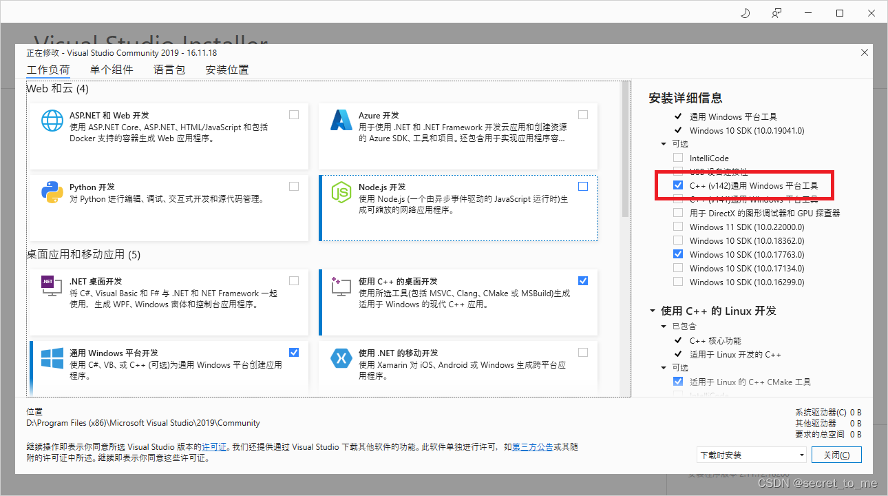The width and height of the screenshot is (888, 496).
Task: Check Windows 10 SDK (10.0.16299.0)
Action: (x=678, y=282)
